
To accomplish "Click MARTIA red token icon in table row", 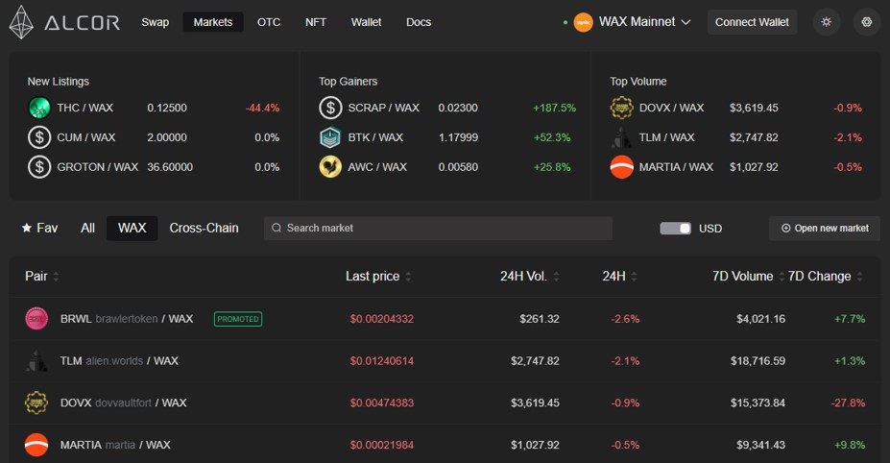I will point(36,445).
